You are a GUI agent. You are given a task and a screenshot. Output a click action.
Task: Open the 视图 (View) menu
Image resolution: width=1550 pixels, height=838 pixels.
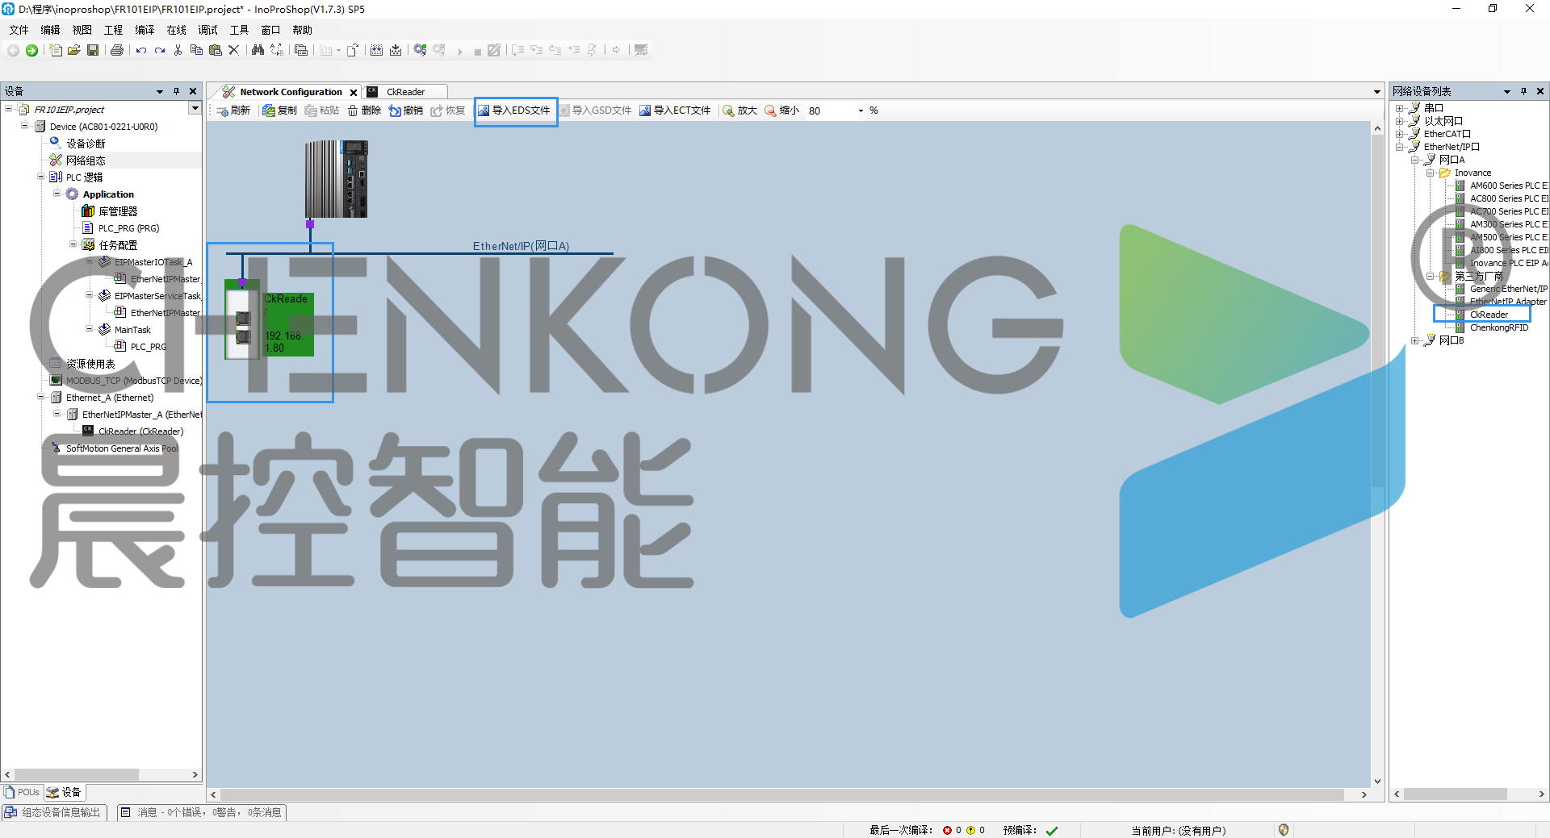(x=82, y=30)
